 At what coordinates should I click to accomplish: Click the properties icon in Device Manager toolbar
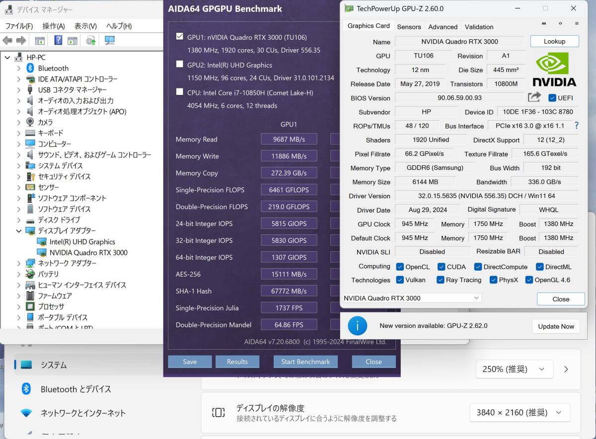(39, 40)
